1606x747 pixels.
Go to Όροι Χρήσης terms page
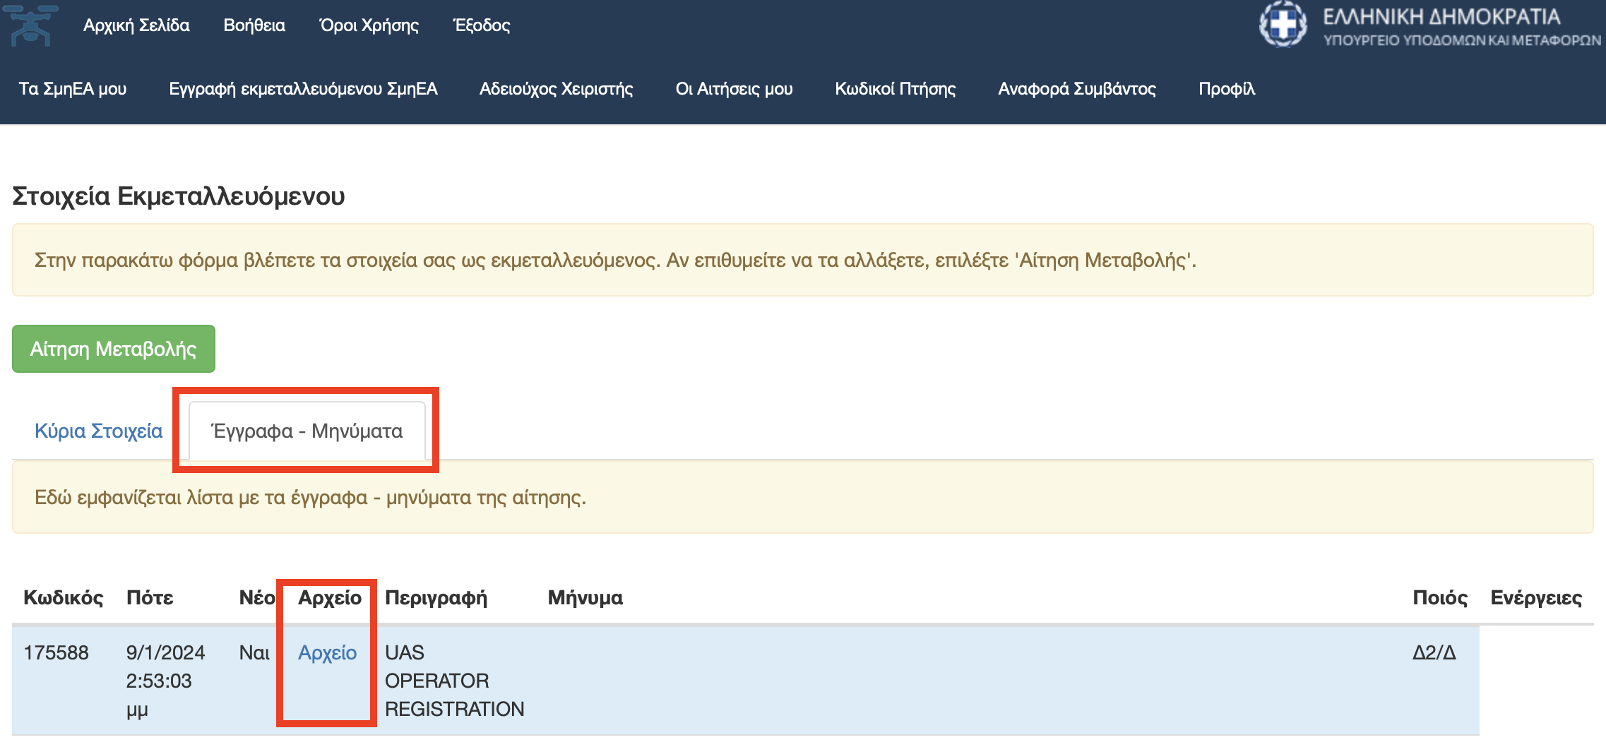(x=369, y=25)
